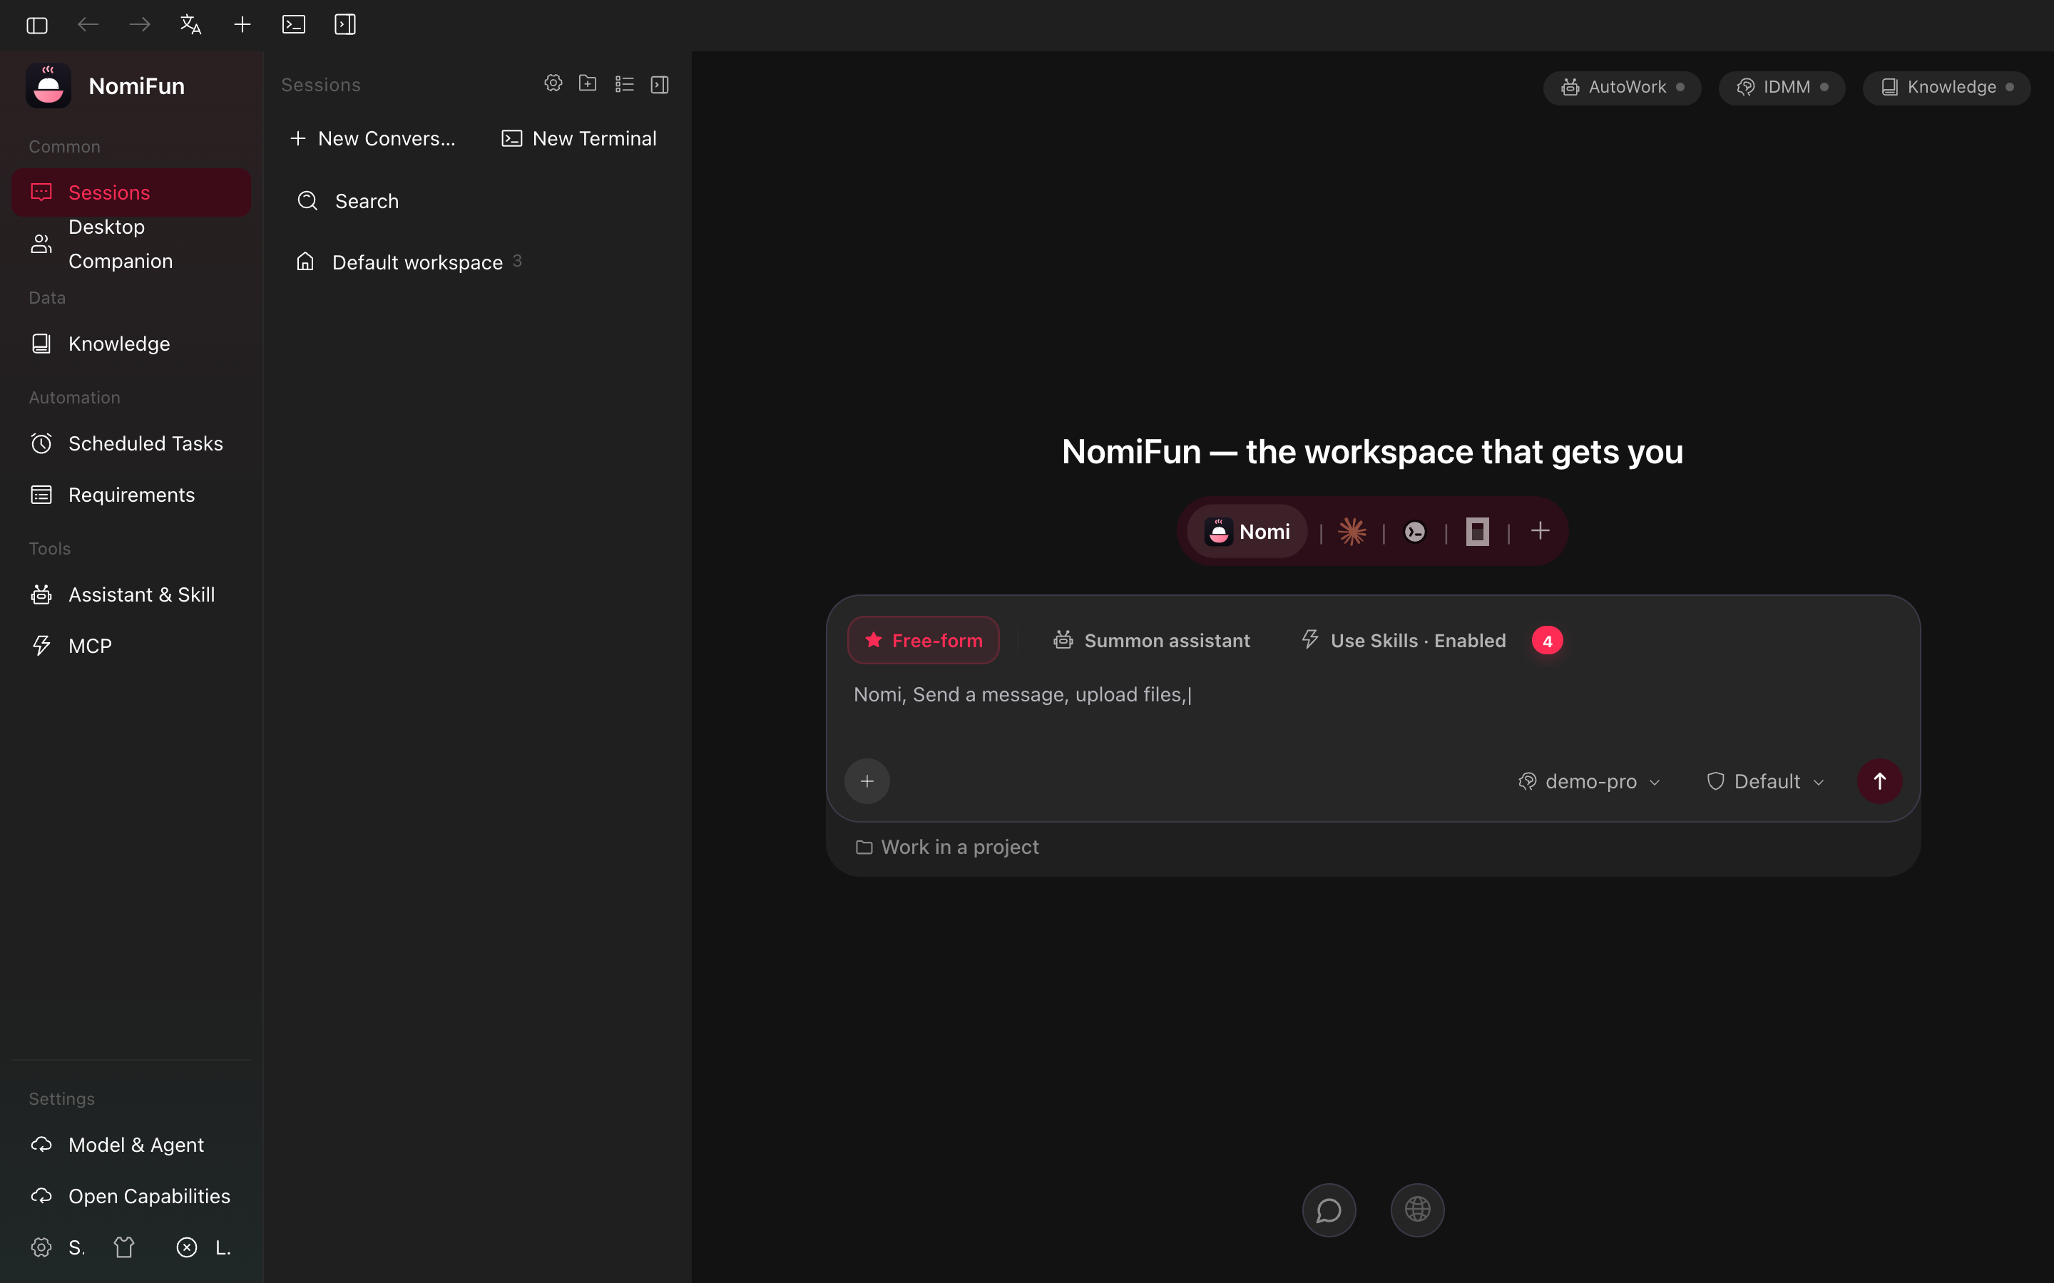Start a New Conversation

point(374,138)
